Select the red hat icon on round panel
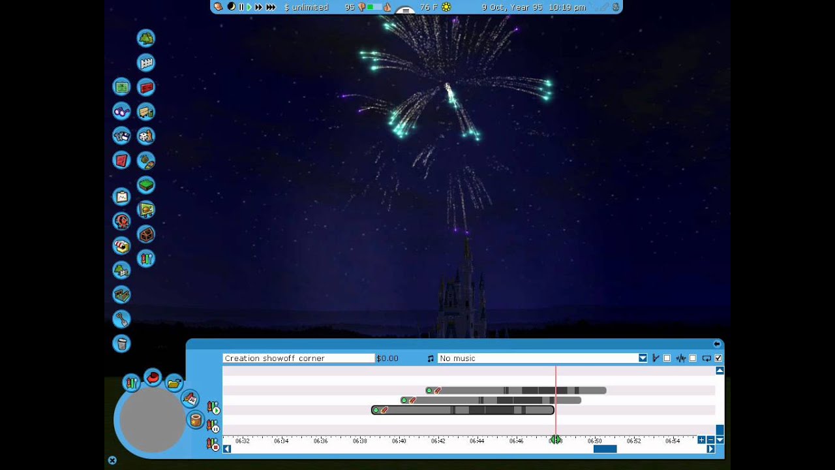835x470 pixels. click(x=153, y=377)
